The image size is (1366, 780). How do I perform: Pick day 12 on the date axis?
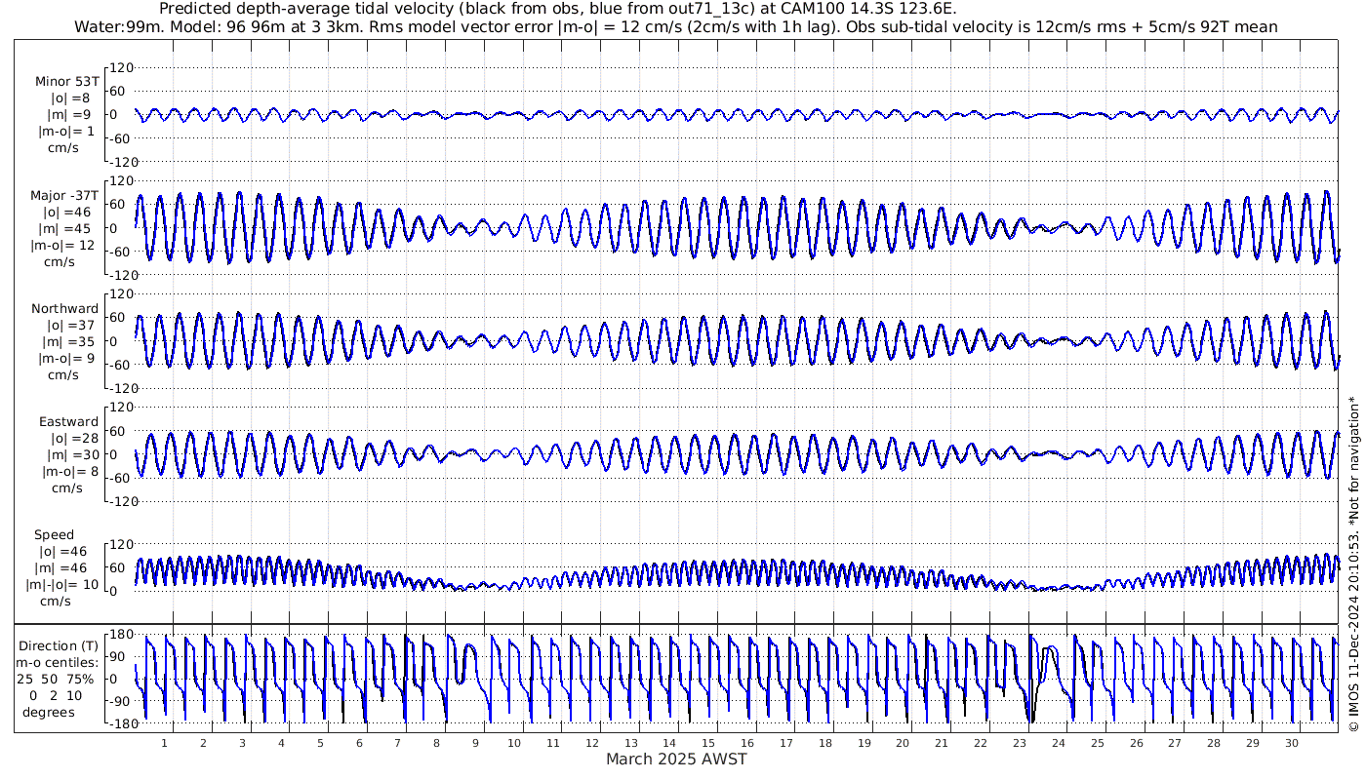592,743
